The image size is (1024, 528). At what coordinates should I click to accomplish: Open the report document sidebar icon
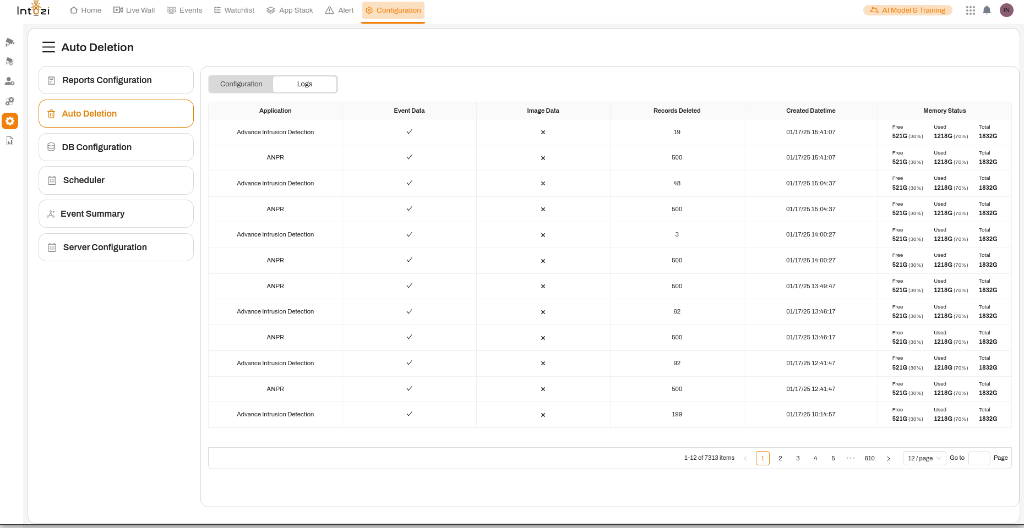pyautogui.click(x=10, y=141)
